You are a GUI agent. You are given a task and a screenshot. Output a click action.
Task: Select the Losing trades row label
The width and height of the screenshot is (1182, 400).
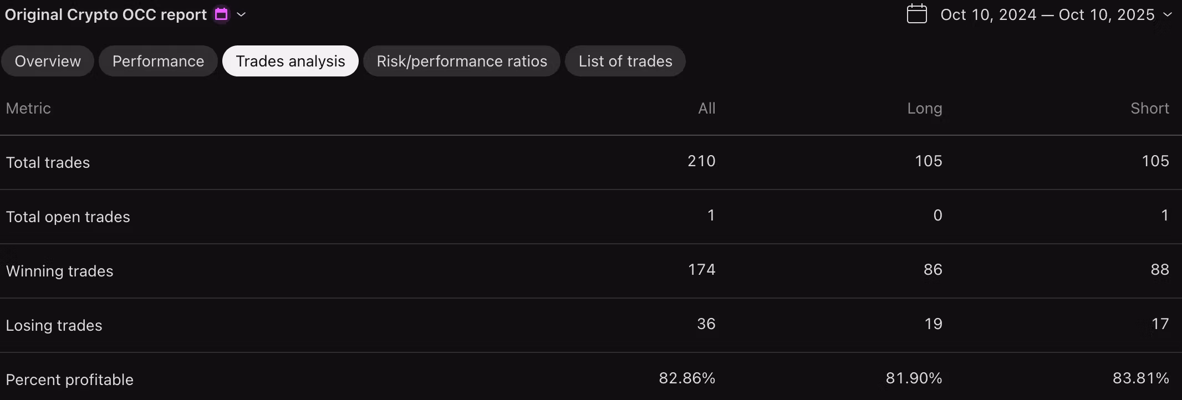click(54, 325)
